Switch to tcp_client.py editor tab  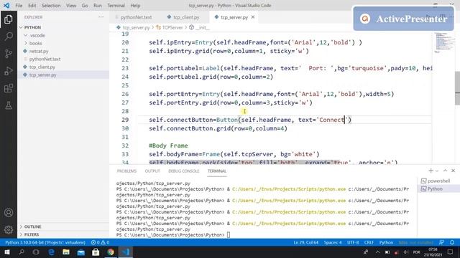(186, 17)
